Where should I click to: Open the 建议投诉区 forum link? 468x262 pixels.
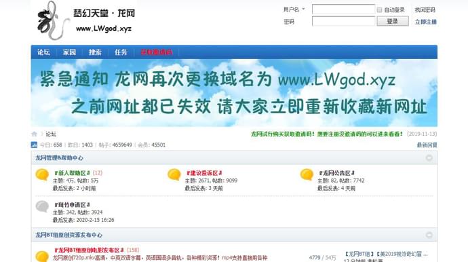pyautogui.click(x=204, y=173)
